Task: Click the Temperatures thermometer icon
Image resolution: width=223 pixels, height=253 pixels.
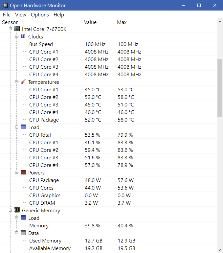Action: coord(23,81)
